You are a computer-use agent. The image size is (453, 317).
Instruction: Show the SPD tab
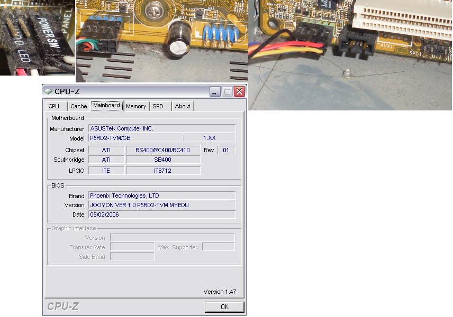tap(160, 106)
